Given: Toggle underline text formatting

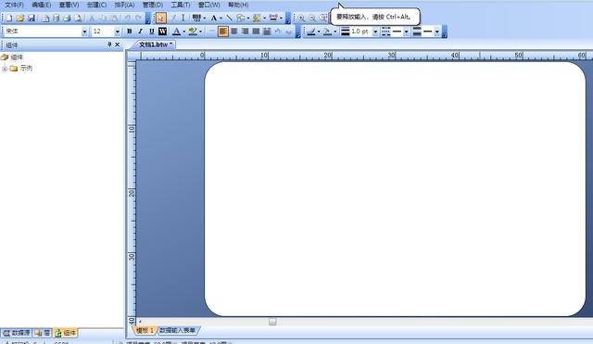Looking at the screenshot, I should pyautogui.click(x=151, y=32).
